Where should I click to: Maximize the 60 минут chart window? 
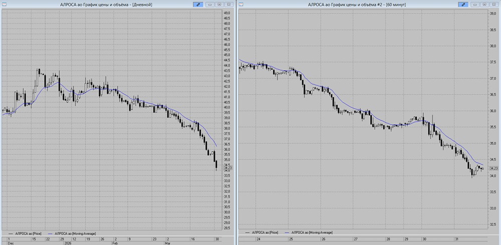click(x=484, y=5)
